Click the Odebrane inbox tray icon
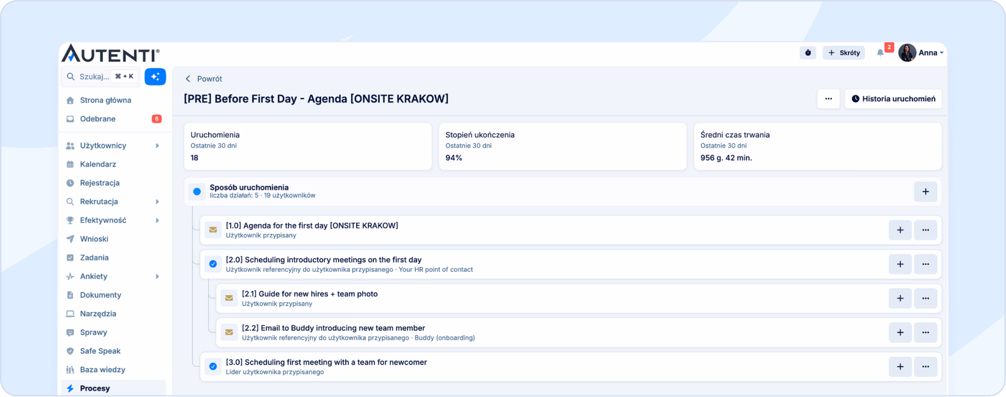This screenshot has height=397, width=1006. (x=70, y=119)
